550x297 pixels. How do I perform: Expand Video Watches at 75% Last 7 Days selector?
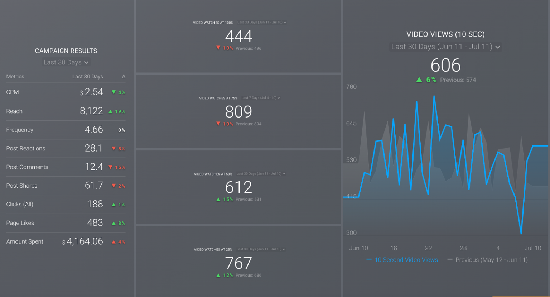(x=261, y=98)
